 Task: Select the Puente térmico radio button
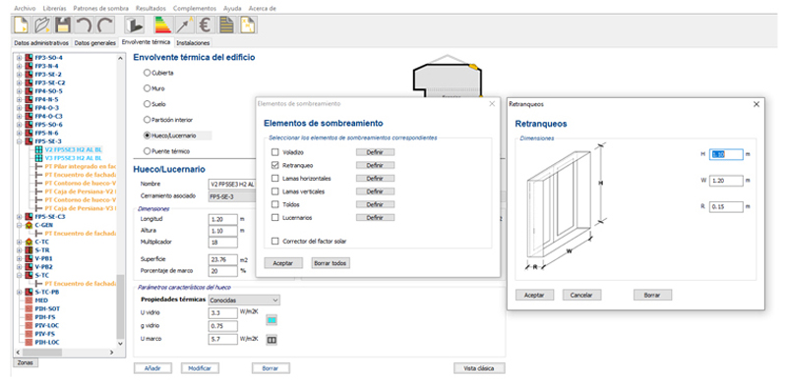147,150
